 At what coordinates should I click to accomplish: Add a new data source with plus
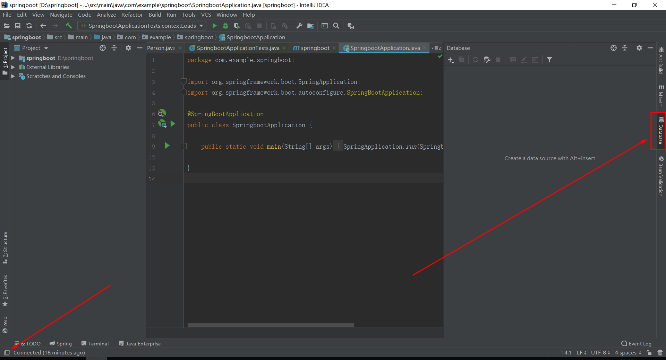pyautogui.click(x=451, y=60)
